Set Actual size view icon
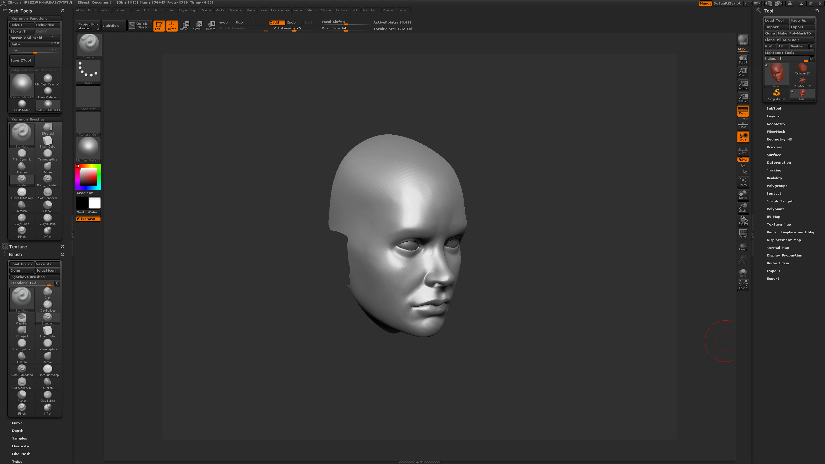 click(x=743, y=85)
